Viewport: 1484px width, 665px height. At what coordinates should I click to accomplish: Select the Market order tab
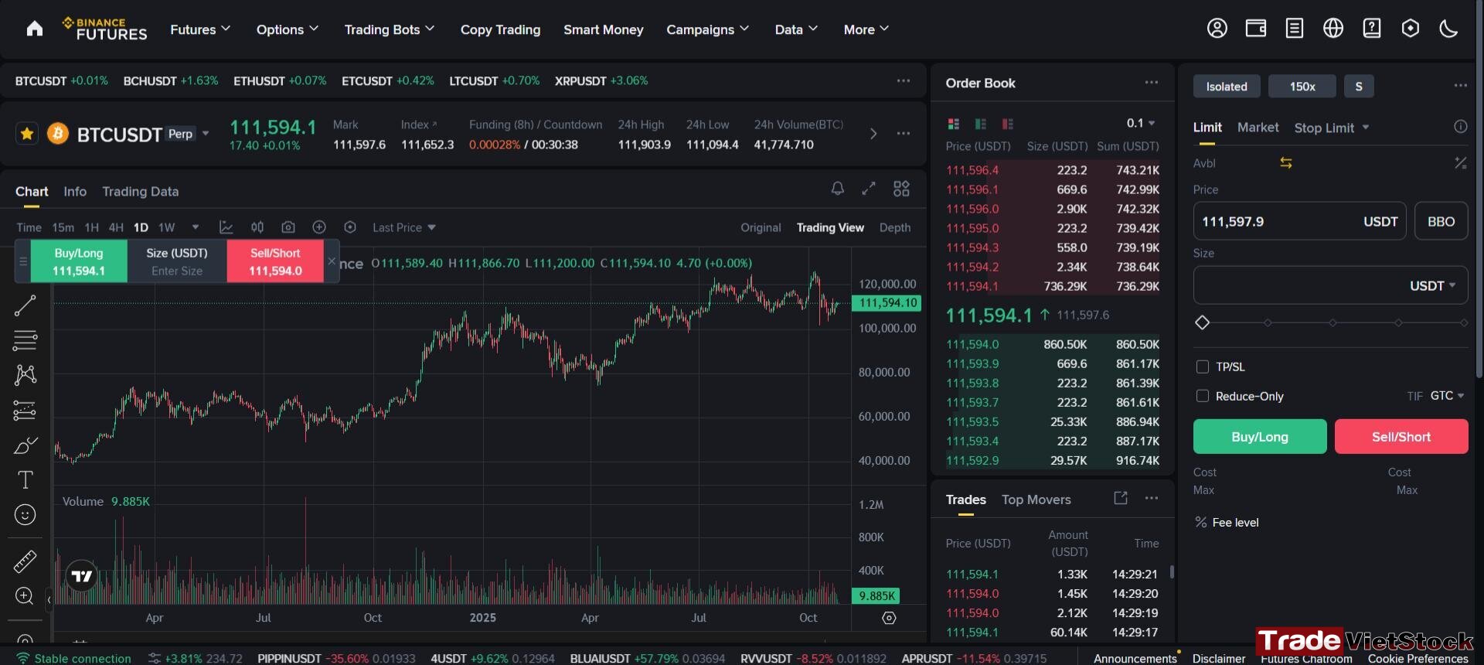pos(1258,128)
